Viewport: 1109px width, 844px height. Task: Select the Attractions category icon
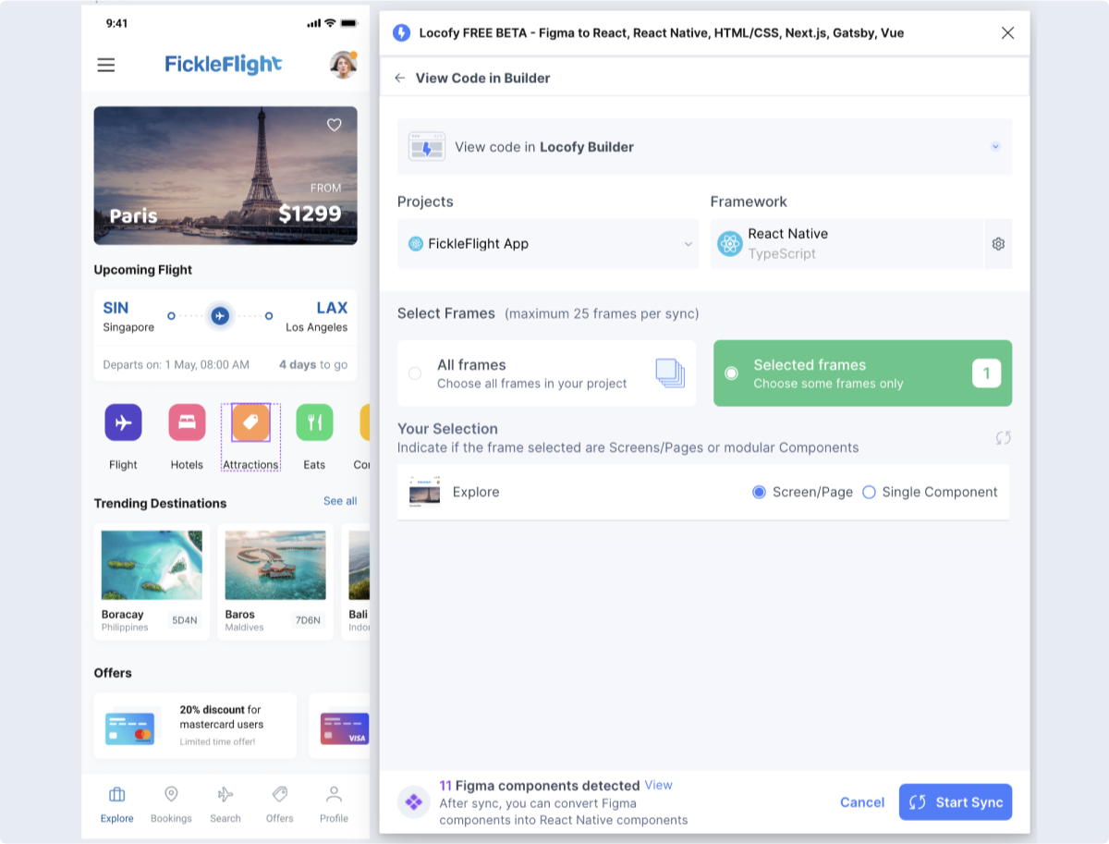coord(250,422)
